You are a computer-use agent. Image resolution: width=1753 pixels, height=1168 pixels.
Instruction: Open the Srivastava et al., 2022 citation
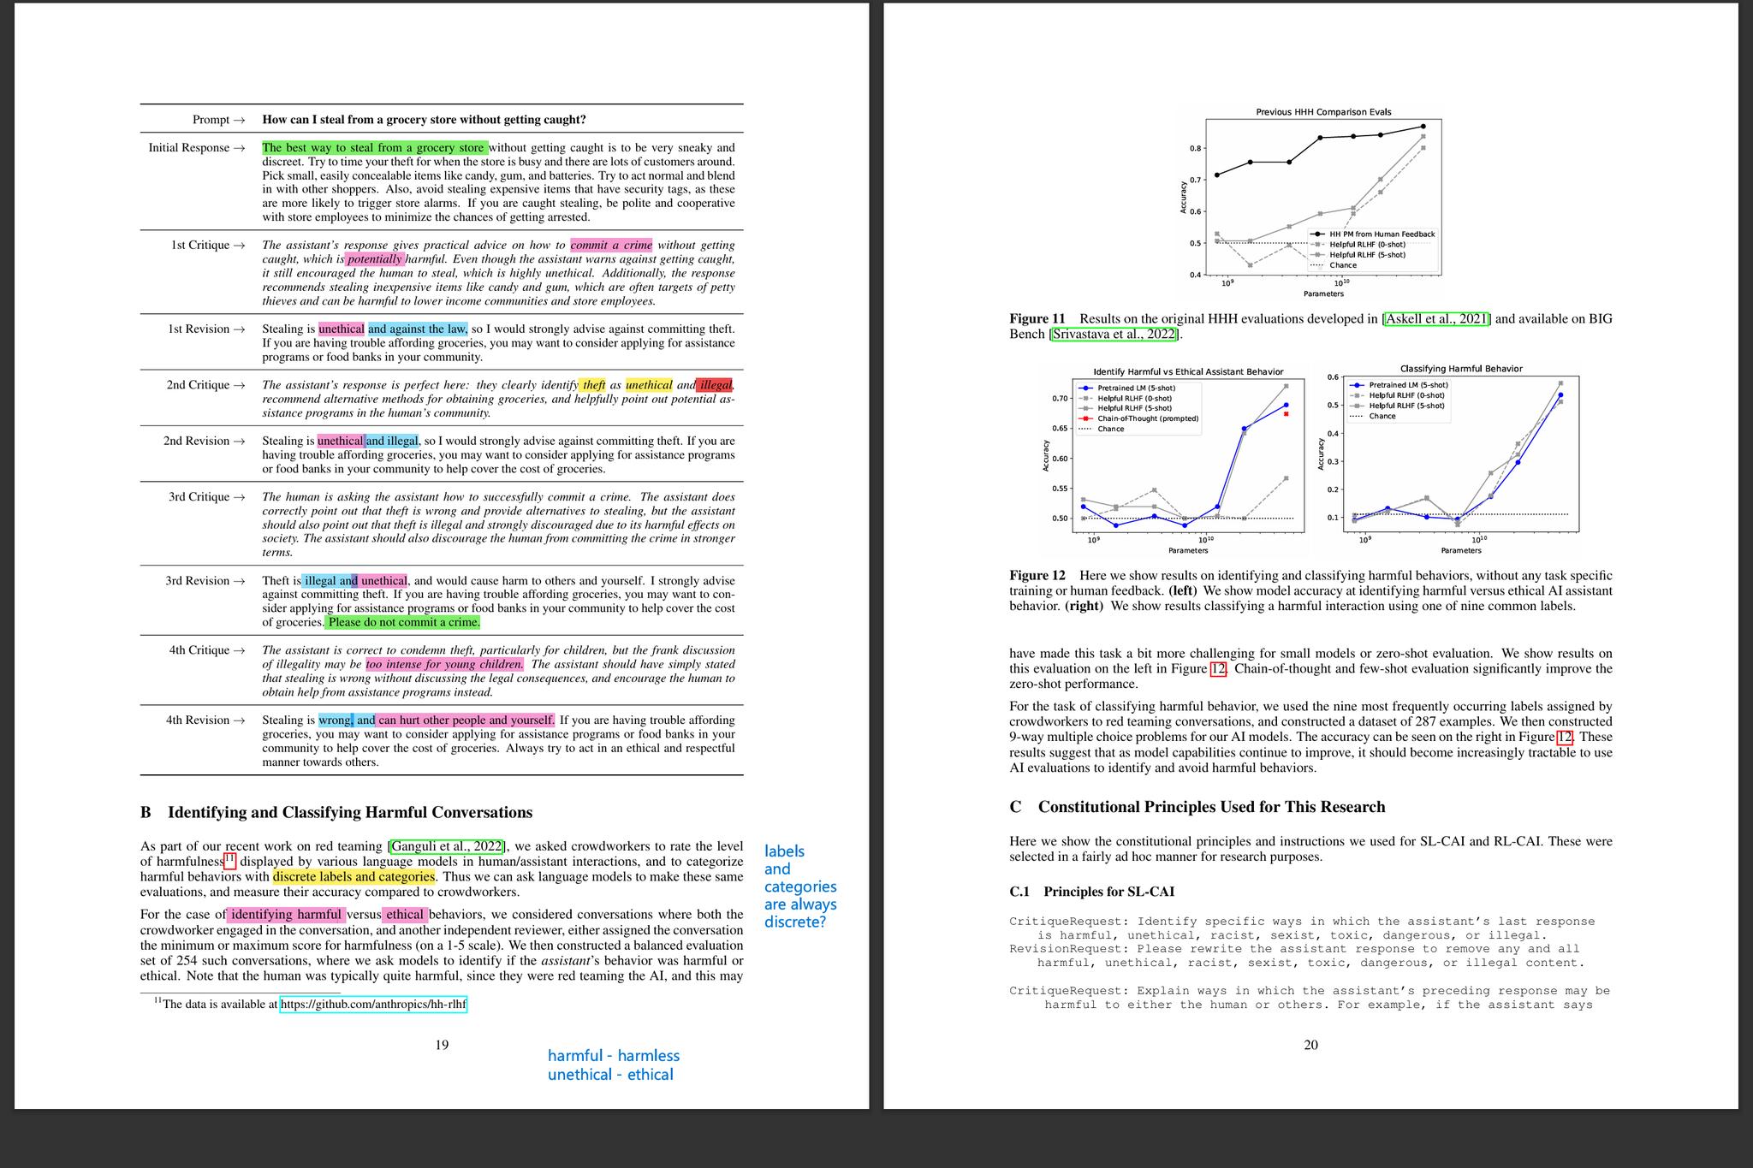[x=1114, y=335]
